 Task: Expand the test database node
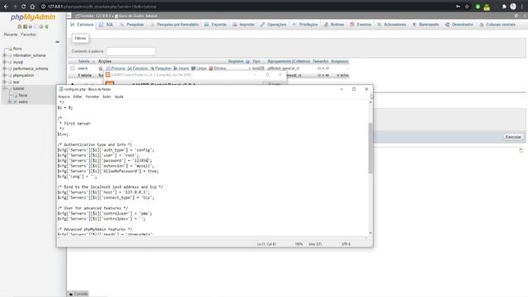click(x=4, y=82)
